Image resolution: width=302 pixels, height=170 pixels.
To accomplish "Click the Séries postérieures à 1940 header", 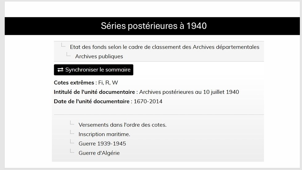I will click(154, 26).
